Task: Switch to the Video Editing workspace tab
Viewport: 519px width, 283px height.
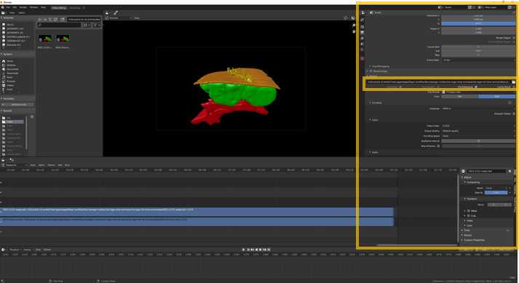Action: click(59, 7)
